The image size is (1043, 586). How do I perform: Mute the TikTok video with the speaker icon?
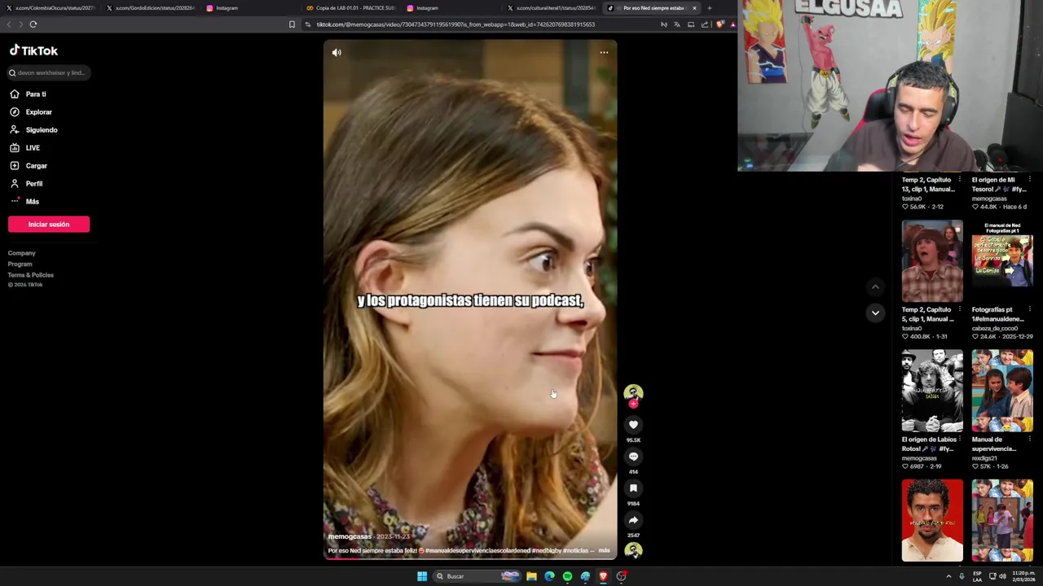tap(337, 52)
